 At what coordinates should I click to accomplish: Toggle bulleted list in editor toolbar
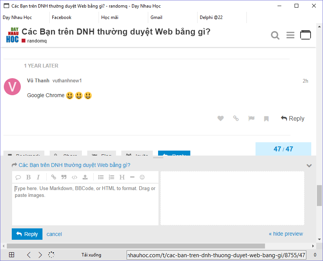click(101, 177)
